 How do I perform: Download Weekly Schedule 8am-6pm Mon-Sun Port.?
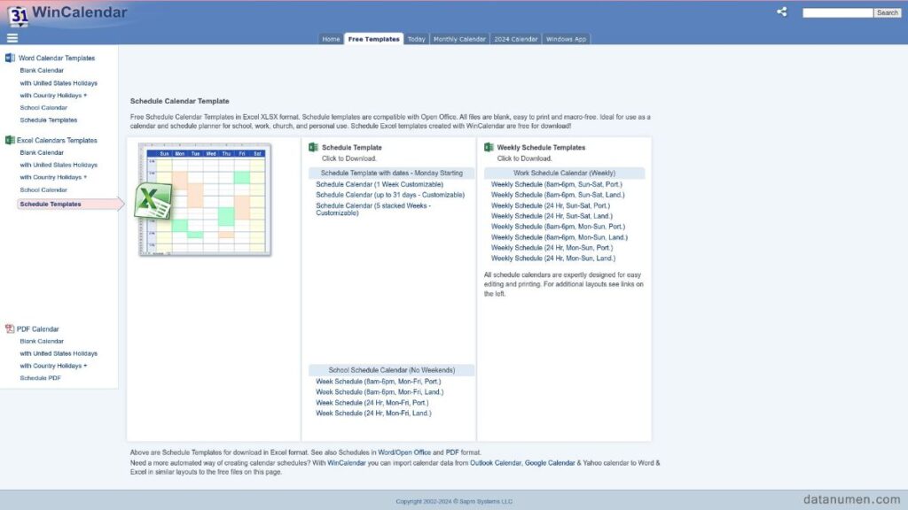(558, 227)
